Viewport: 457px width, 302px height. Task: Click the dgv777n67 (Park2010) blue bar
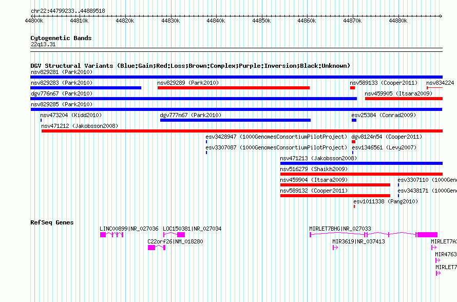click(x=235, y=120)
